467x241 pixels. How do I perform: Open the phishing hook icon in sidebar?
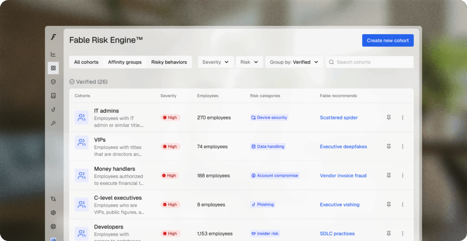[x=53, y=109]
